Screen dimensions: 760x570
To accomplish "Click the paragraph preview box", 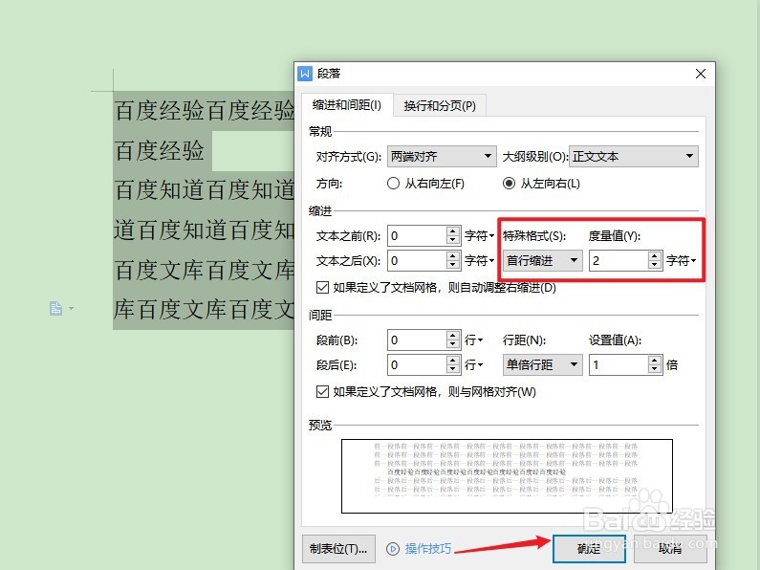I will tap(507, 476).
